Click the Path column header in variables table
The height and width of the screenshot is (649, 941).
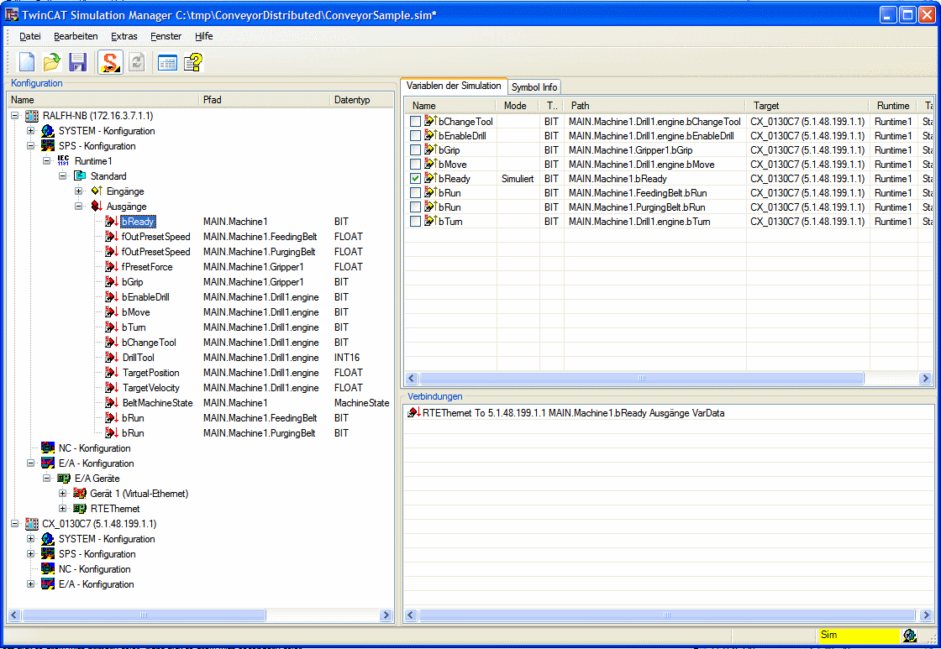[x=654, y=106]
